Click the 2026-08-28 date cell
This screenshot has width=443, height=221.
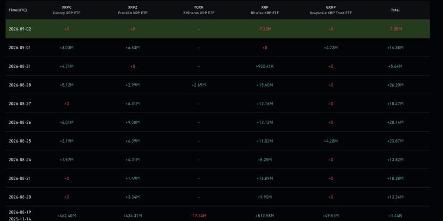coord(19,85)
